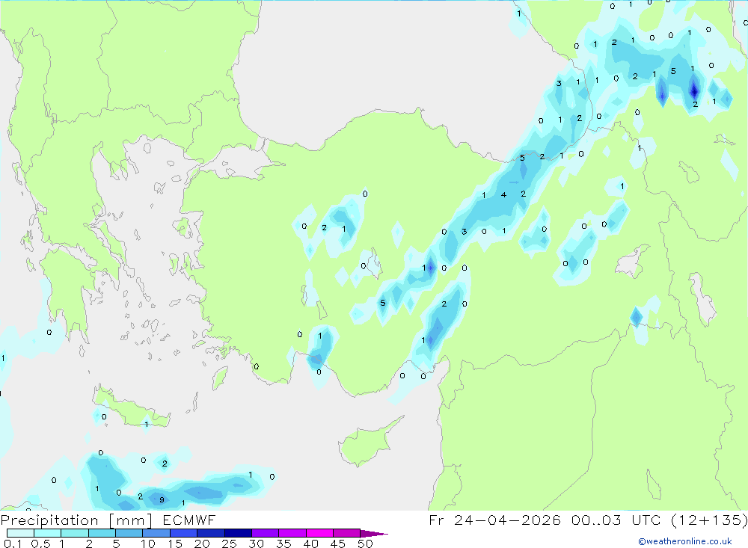Select the 40–45 mm magenta legend swatch

tap(319, 533)
